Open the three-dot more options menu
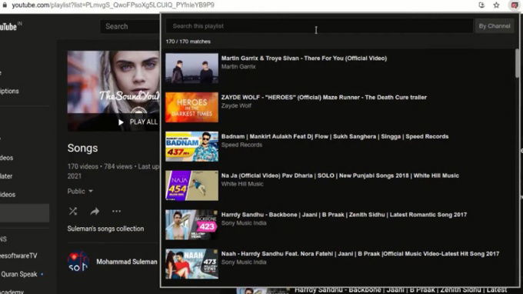This screenshot has height=294, width=523. click(116, 211)
